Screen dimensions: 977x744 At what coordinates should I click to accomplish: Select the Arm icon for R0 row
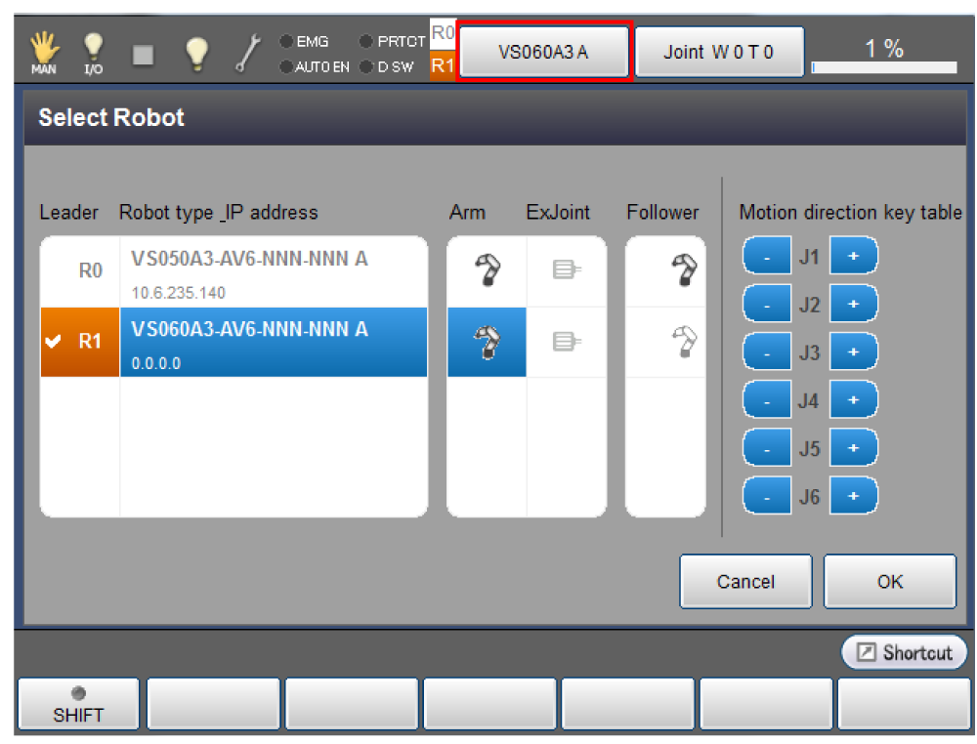[x=487, y=271]
